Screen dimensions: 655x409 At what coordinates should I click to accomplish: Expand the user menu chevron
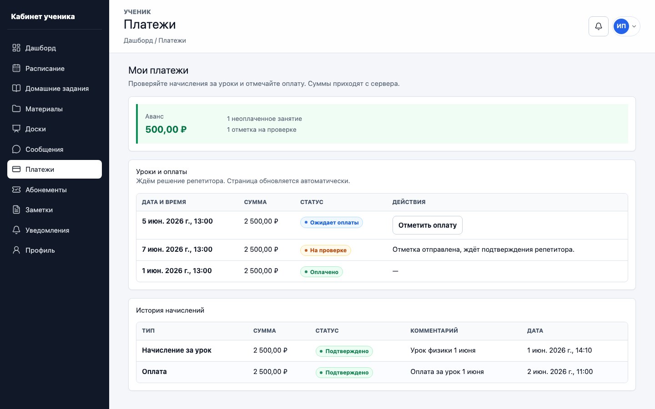point(634,26)
